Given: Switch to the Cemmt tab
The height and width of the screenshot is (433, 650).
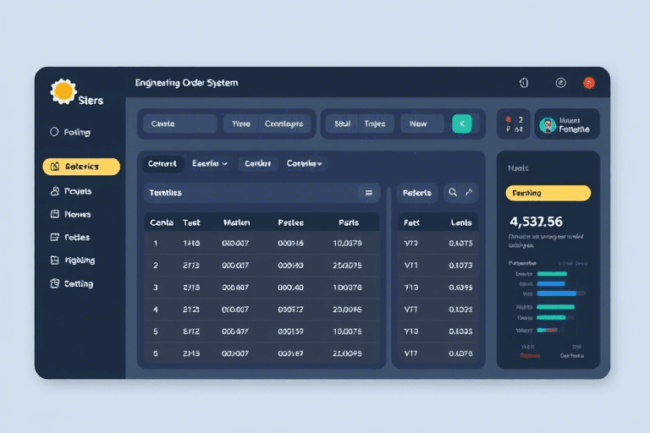Looking at the screenshot, I should [x=162, y=163].
